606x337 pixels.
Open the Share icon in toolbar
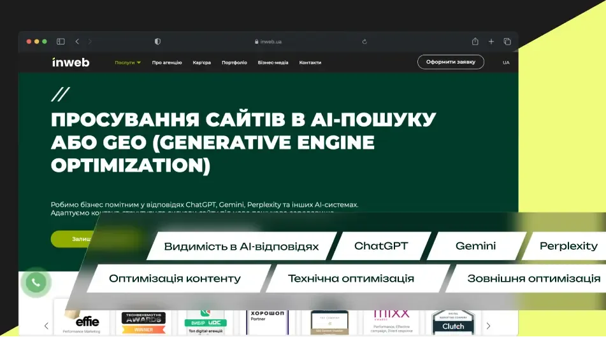pos(475,41)
